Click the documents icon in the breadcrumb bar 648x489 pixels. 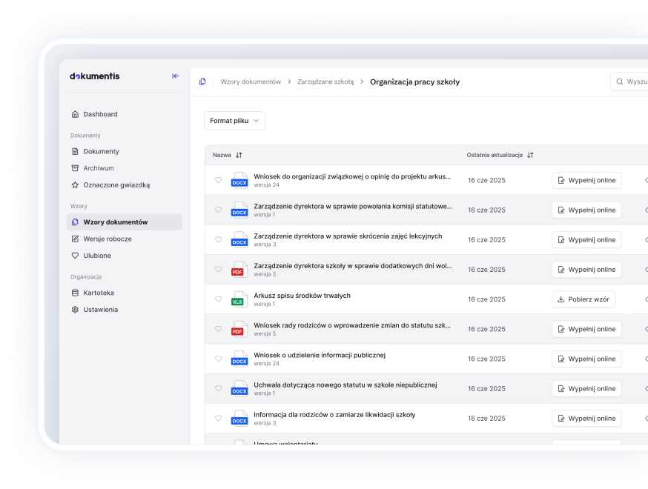click(x=202, y=82)
